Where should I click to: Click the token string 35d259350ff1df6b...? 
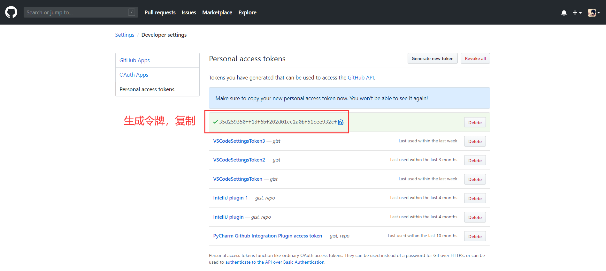tap(278, 122)
